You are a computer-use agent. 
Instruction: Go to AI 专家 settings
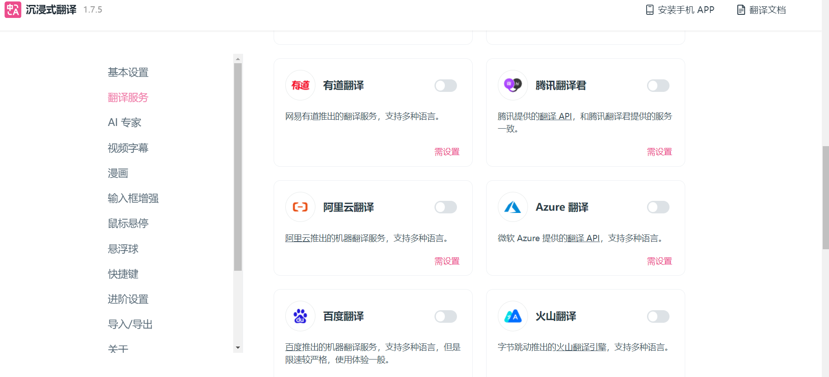[x=124, y=122]
